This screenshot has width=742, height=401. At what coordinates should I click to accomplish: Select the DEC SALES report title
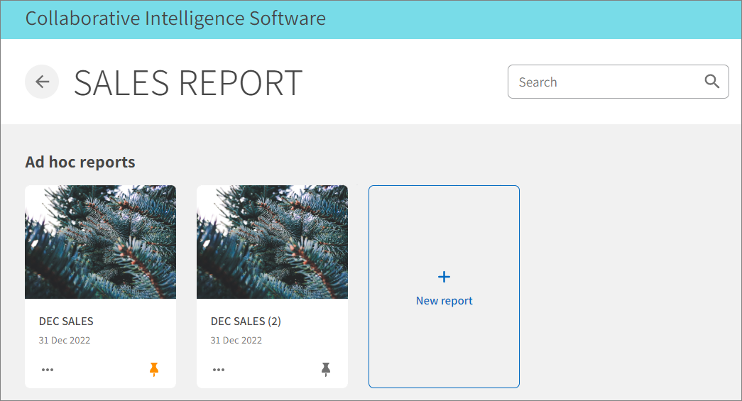[66, 322]
